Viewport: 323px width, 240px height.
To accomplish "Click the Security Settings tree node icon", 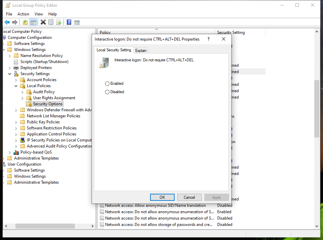I will (16, 74).
